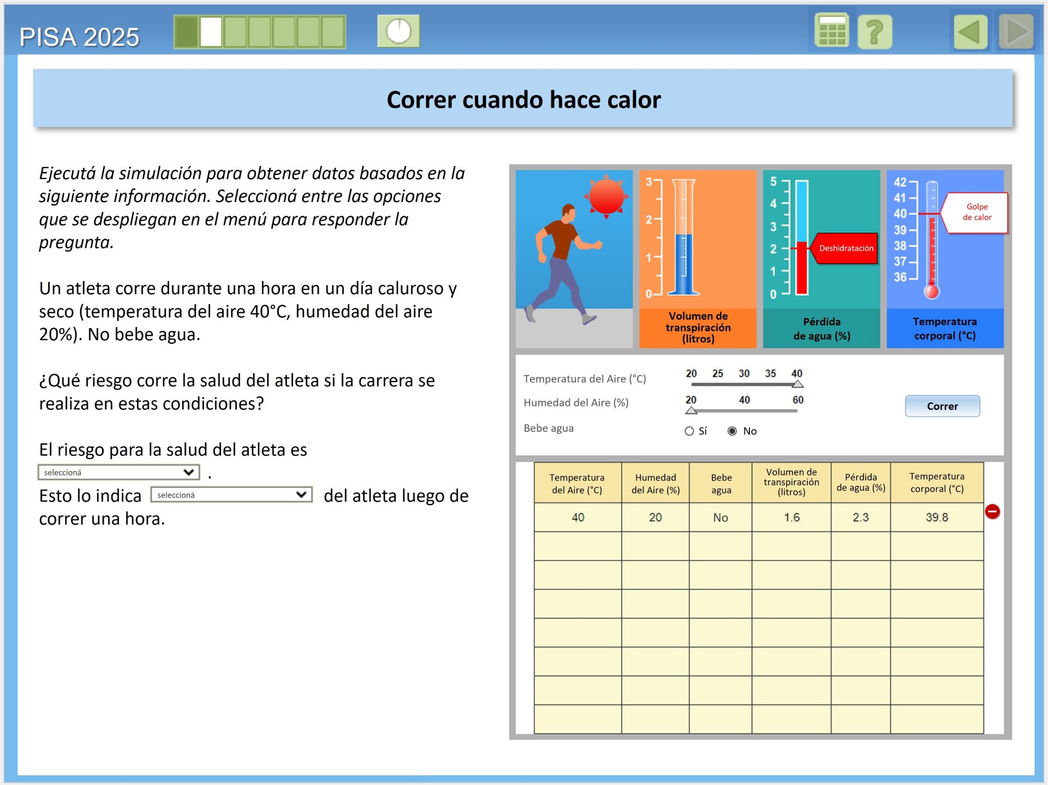Open the calculator tool icon
Image resolution: width=1048 pixels, height=785 pixels.
click(831, 32)
